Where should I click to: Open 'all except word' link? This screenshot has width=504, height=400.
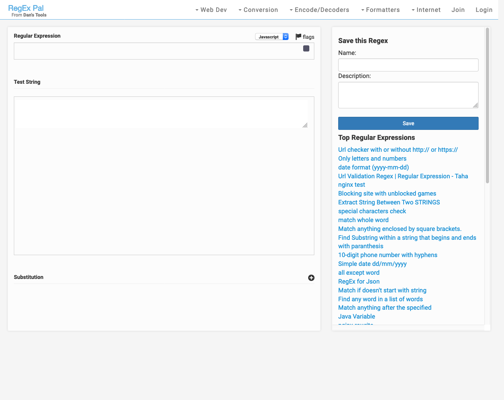point(359,273)
